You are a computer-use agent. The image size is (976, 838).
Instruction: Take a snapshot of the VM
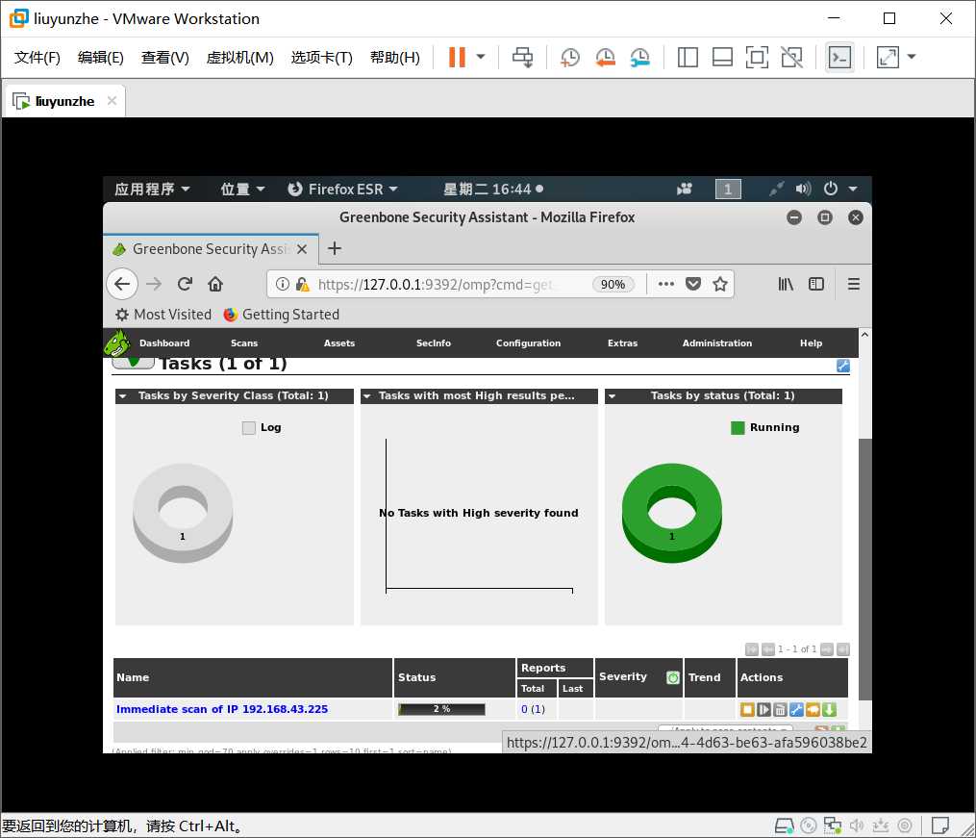click(569, 57)
